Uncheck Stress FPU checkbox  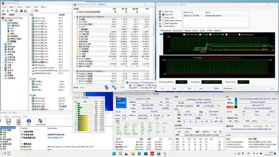[163, 15]
